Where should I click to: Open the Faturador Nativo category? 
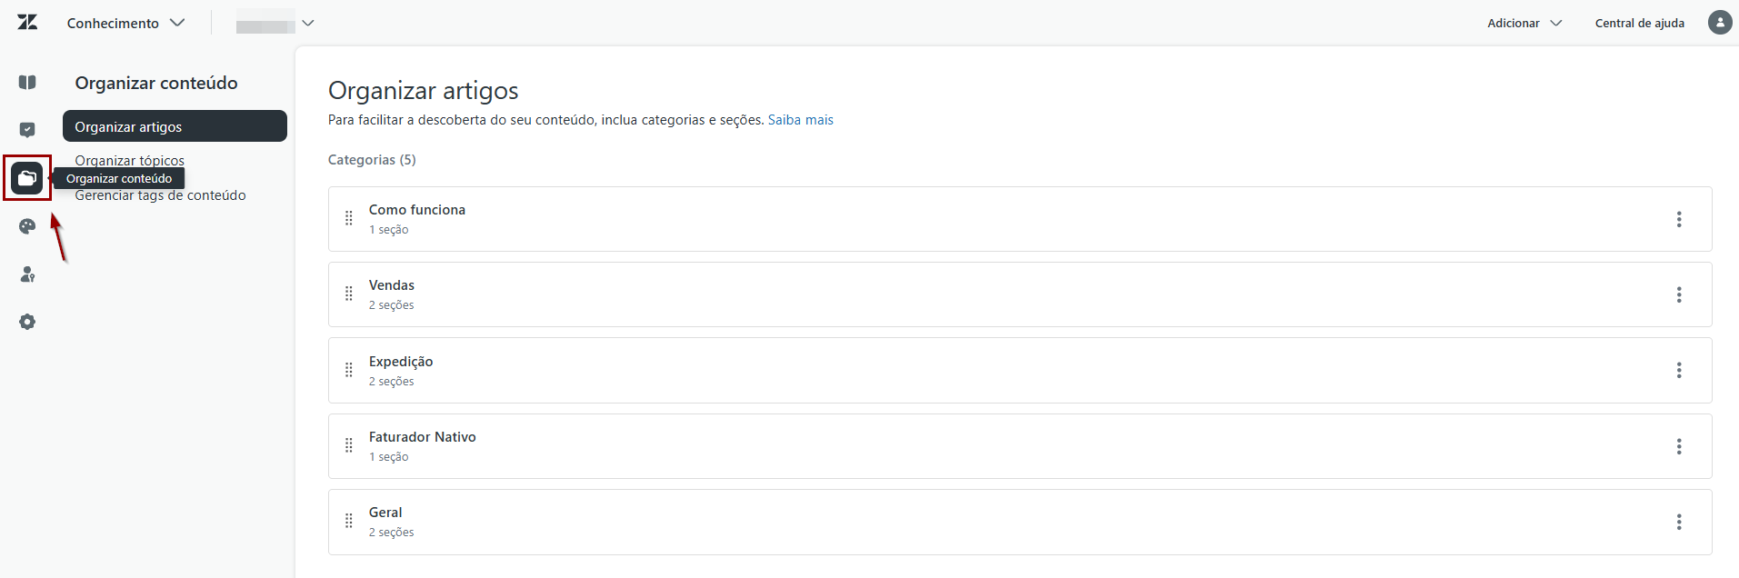(1020, 446)
